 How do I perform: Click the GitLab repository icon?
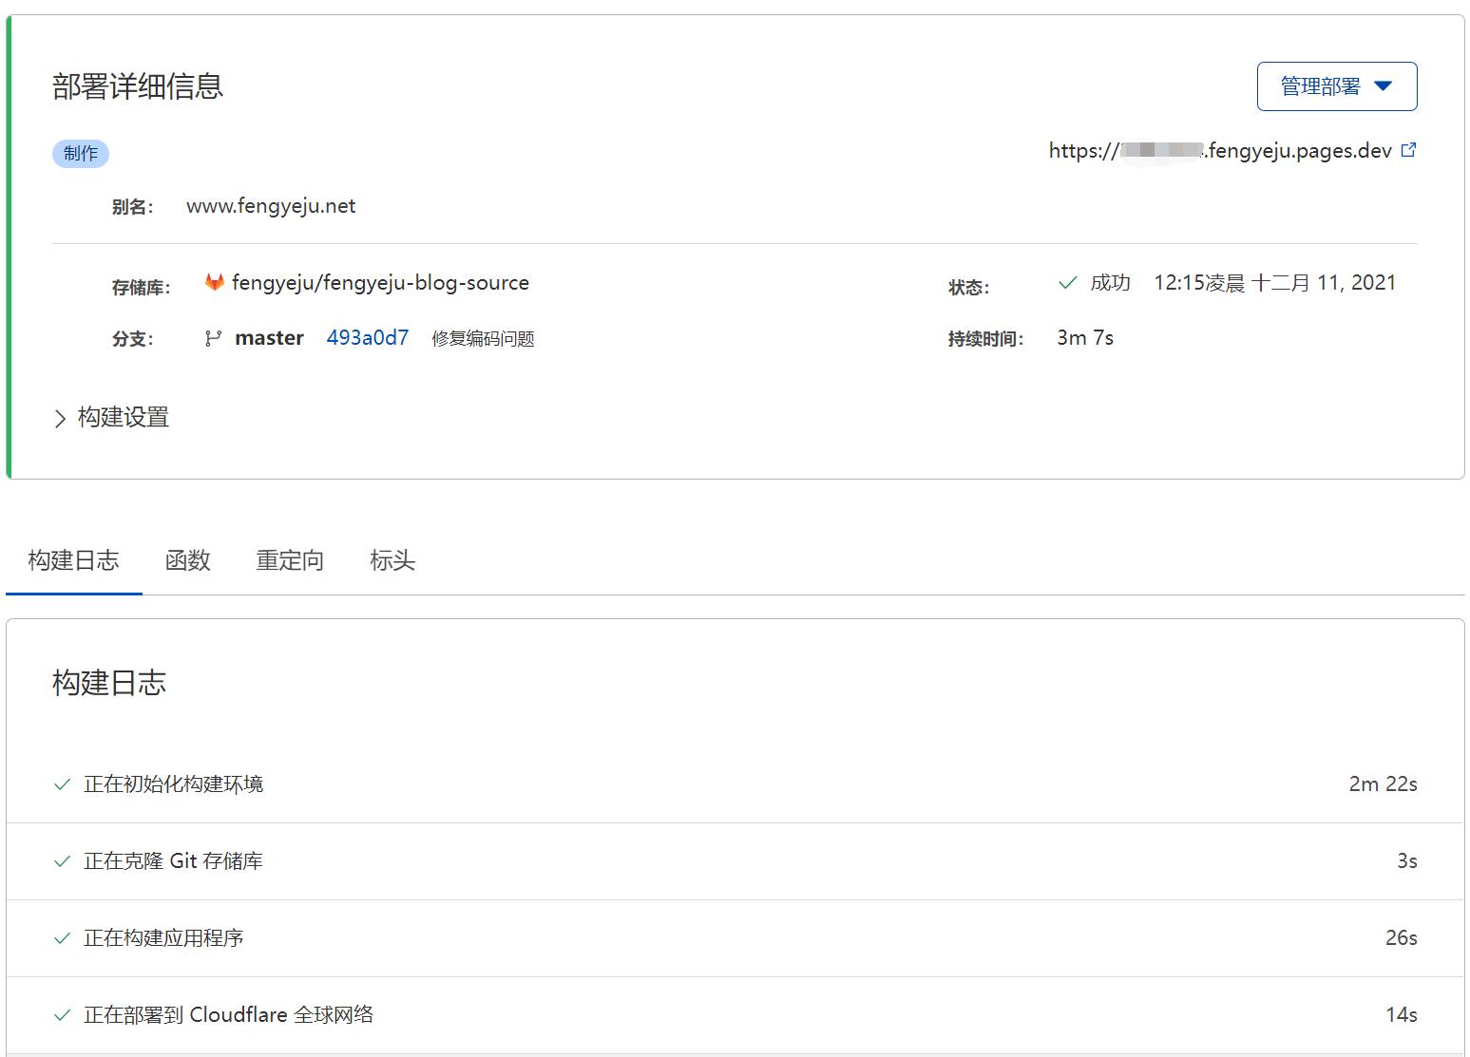213,282
